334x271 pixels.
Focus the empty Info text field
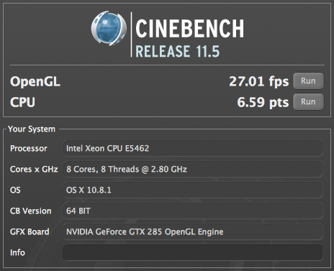coord(193,252)
